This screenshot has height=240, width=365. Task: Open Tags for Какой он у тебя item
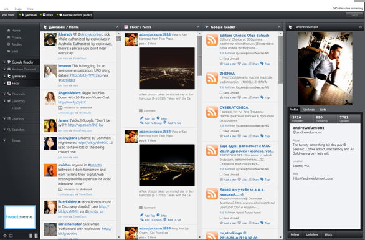pyautogui.click(x=265, y=223)
